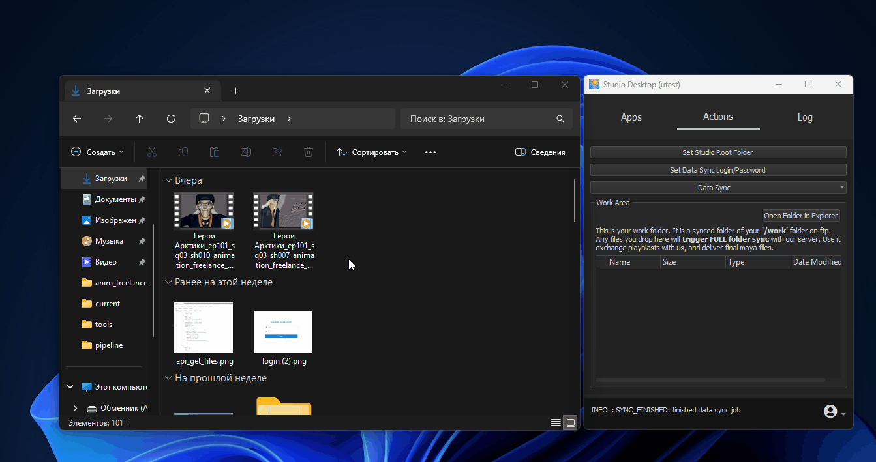Open the api_get_files.png thumbnail

coord(204,327)
